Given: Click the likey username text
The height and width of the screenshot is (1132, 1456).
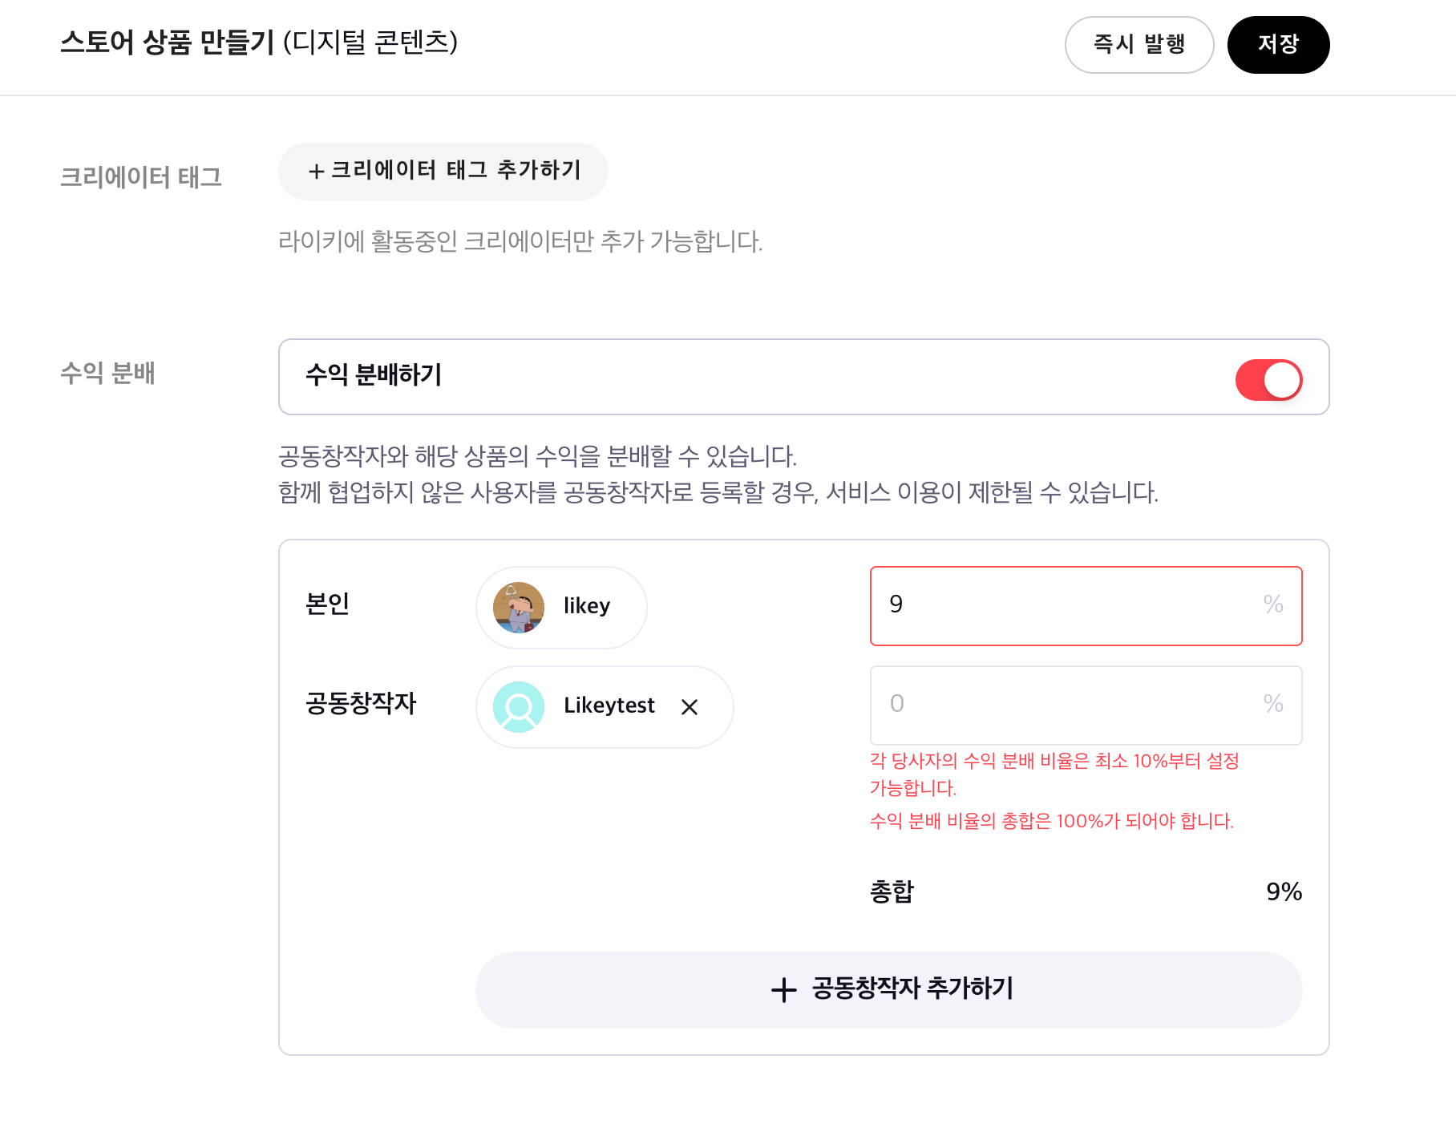Looking at the screenshot, I should [x=586, y=606].
